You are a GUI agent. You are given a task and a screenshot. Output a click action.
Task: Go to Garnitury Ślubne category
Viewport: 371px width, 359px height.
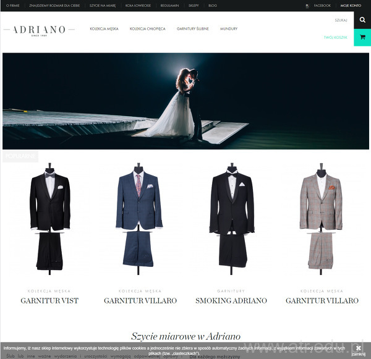pyautogui.click(x=192, y=29)
